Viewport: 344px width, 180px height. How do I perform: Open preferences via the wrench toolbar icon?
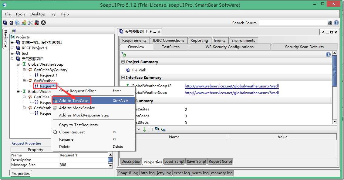tap(30, 23)
